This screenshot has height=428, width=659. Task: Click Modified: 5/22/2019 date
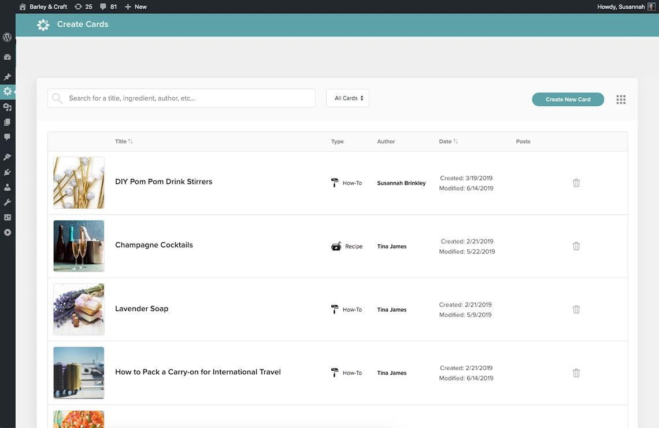pyautogui.click(x=467, y=252)
